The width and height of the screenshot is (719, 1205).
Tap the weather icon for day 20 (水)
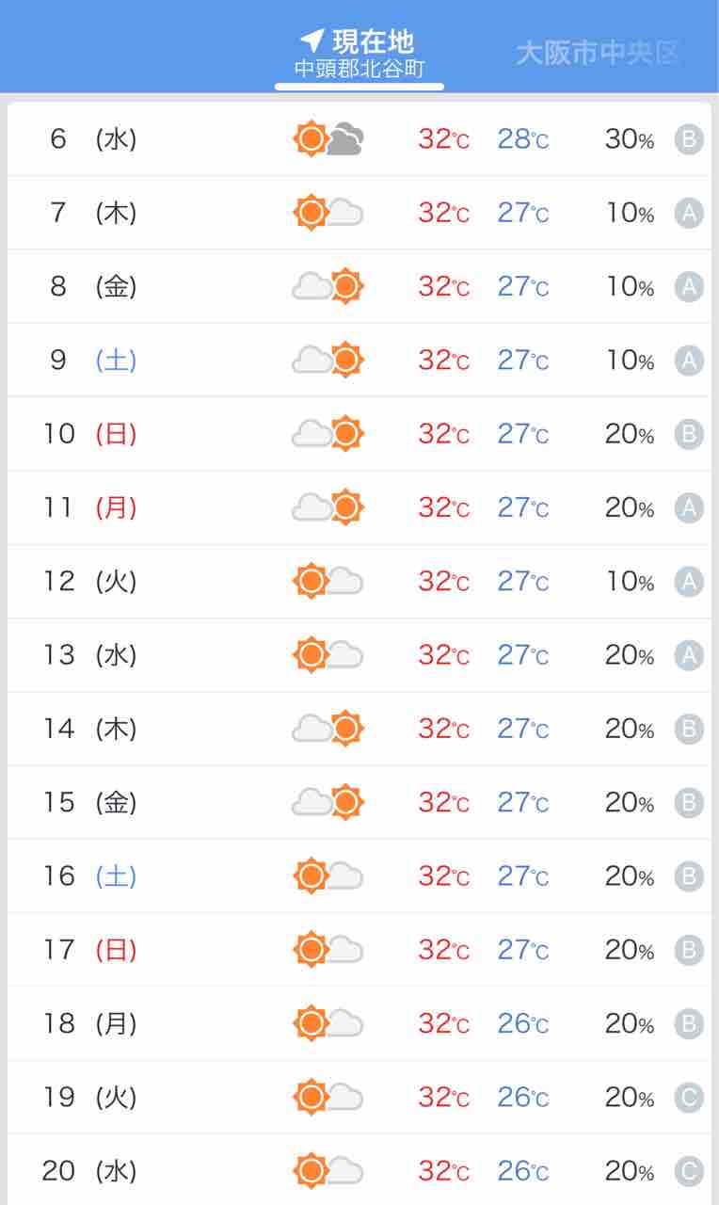328,1171
